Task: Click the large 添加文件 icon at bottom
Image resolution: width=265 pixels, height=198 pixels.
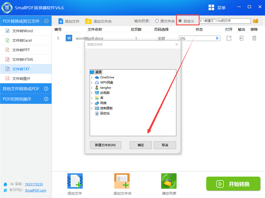Action: pos(75,181)
